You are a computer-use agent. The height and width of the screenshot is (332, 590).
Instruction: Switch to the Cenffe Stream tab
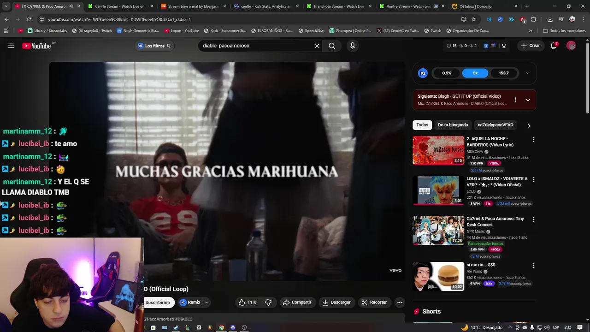tap(120, 6)
